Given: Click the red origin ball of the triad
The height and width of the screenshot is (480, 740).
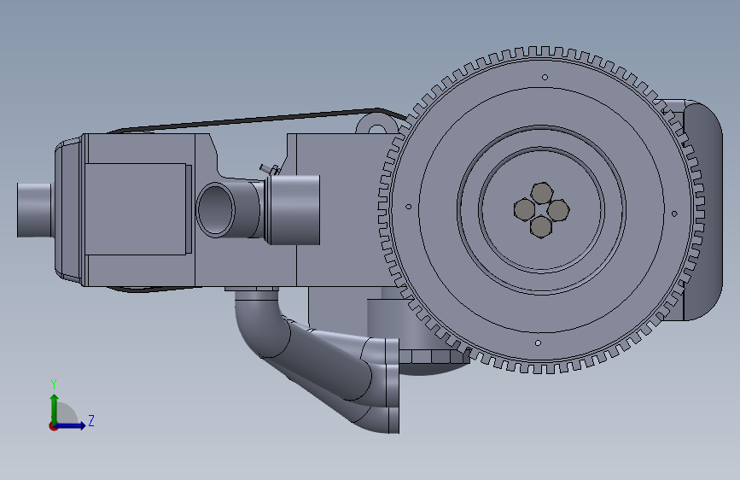Looking at the screenshot, I should click(x=53, y=426).
